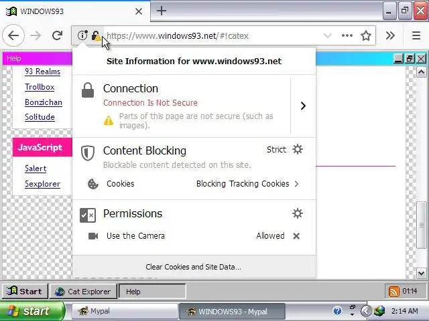Open Content Blocking settings gear
Image resolution: width=429 pixels, height=321 pixels.
coord(298,149)
